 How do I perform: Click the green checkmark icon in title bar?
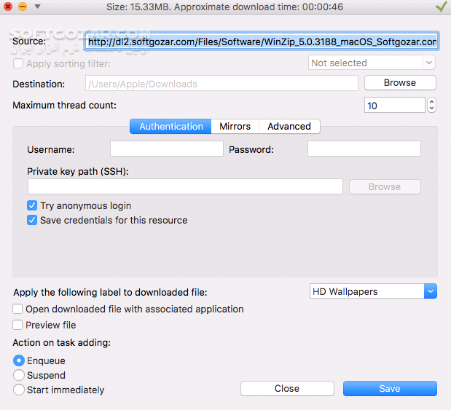[x=441, y=7]
